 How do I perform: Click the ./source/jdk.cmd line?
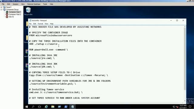[x=42, y=67]
